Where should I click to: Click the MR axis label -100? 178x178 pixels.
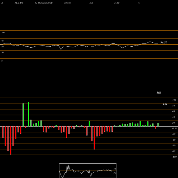[174, 157]
